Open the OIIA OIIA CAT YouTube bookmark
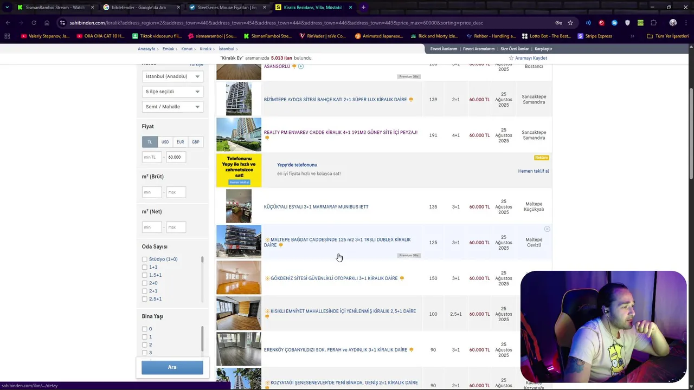The height and width of the screenshot is (390, 694). coord(101,36)
